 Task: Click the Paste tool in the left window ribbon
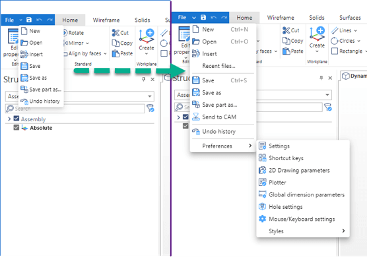click(x=122, y=53)
